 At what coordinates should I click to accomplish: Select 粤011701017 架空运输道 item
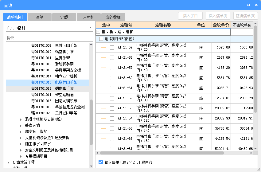click(x=53, y=95)
